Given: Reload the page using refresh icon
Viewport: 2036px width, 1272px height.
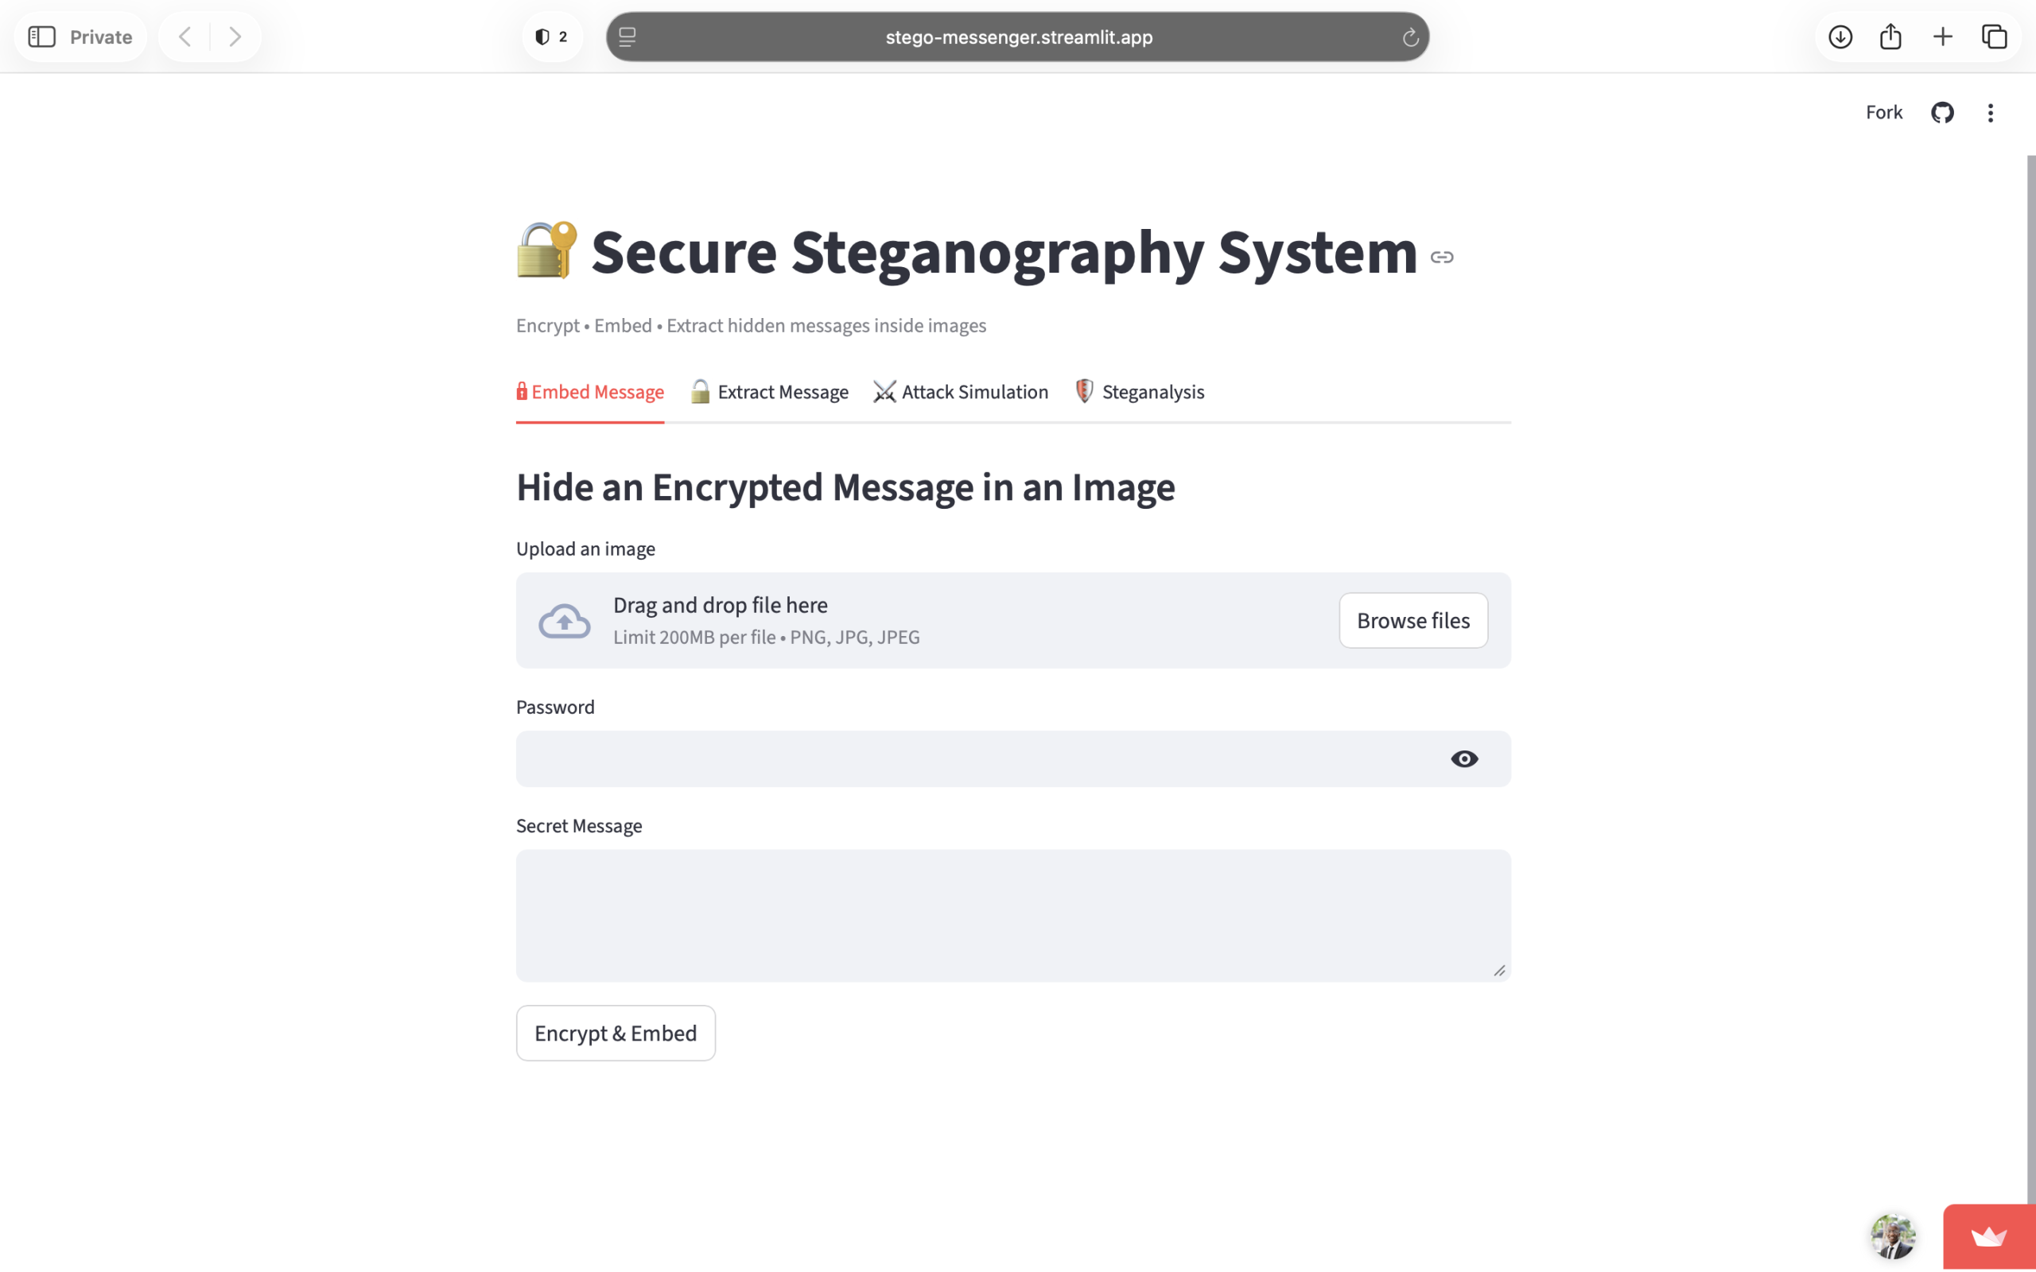Looking at the screenshot, I should pos(1410,37).
